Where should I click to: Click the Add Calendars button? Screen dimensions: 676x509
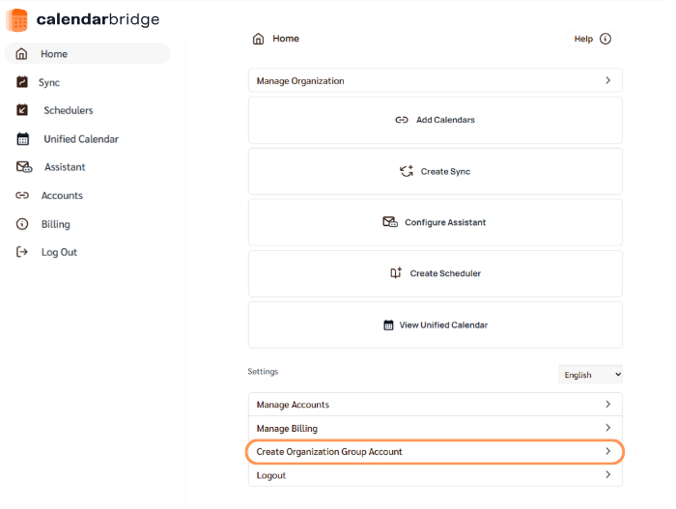click(436, 120)
